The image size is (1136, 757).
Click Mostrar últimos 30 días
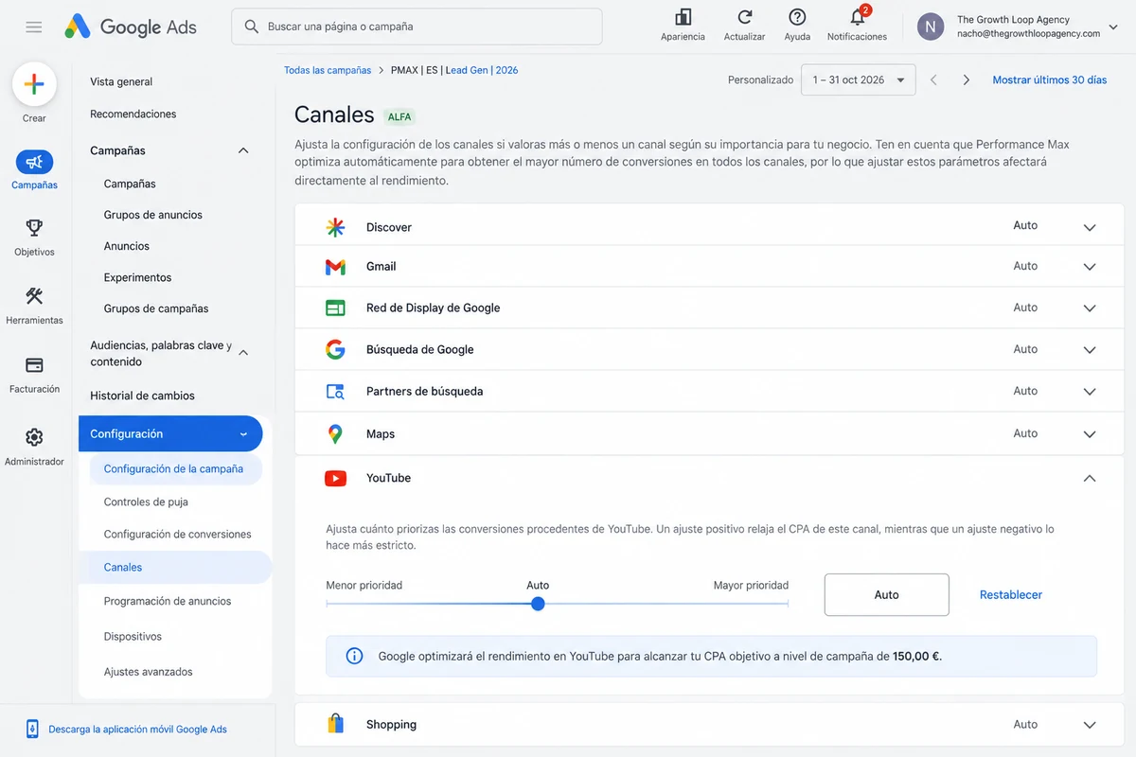(x=1050, y=80)
